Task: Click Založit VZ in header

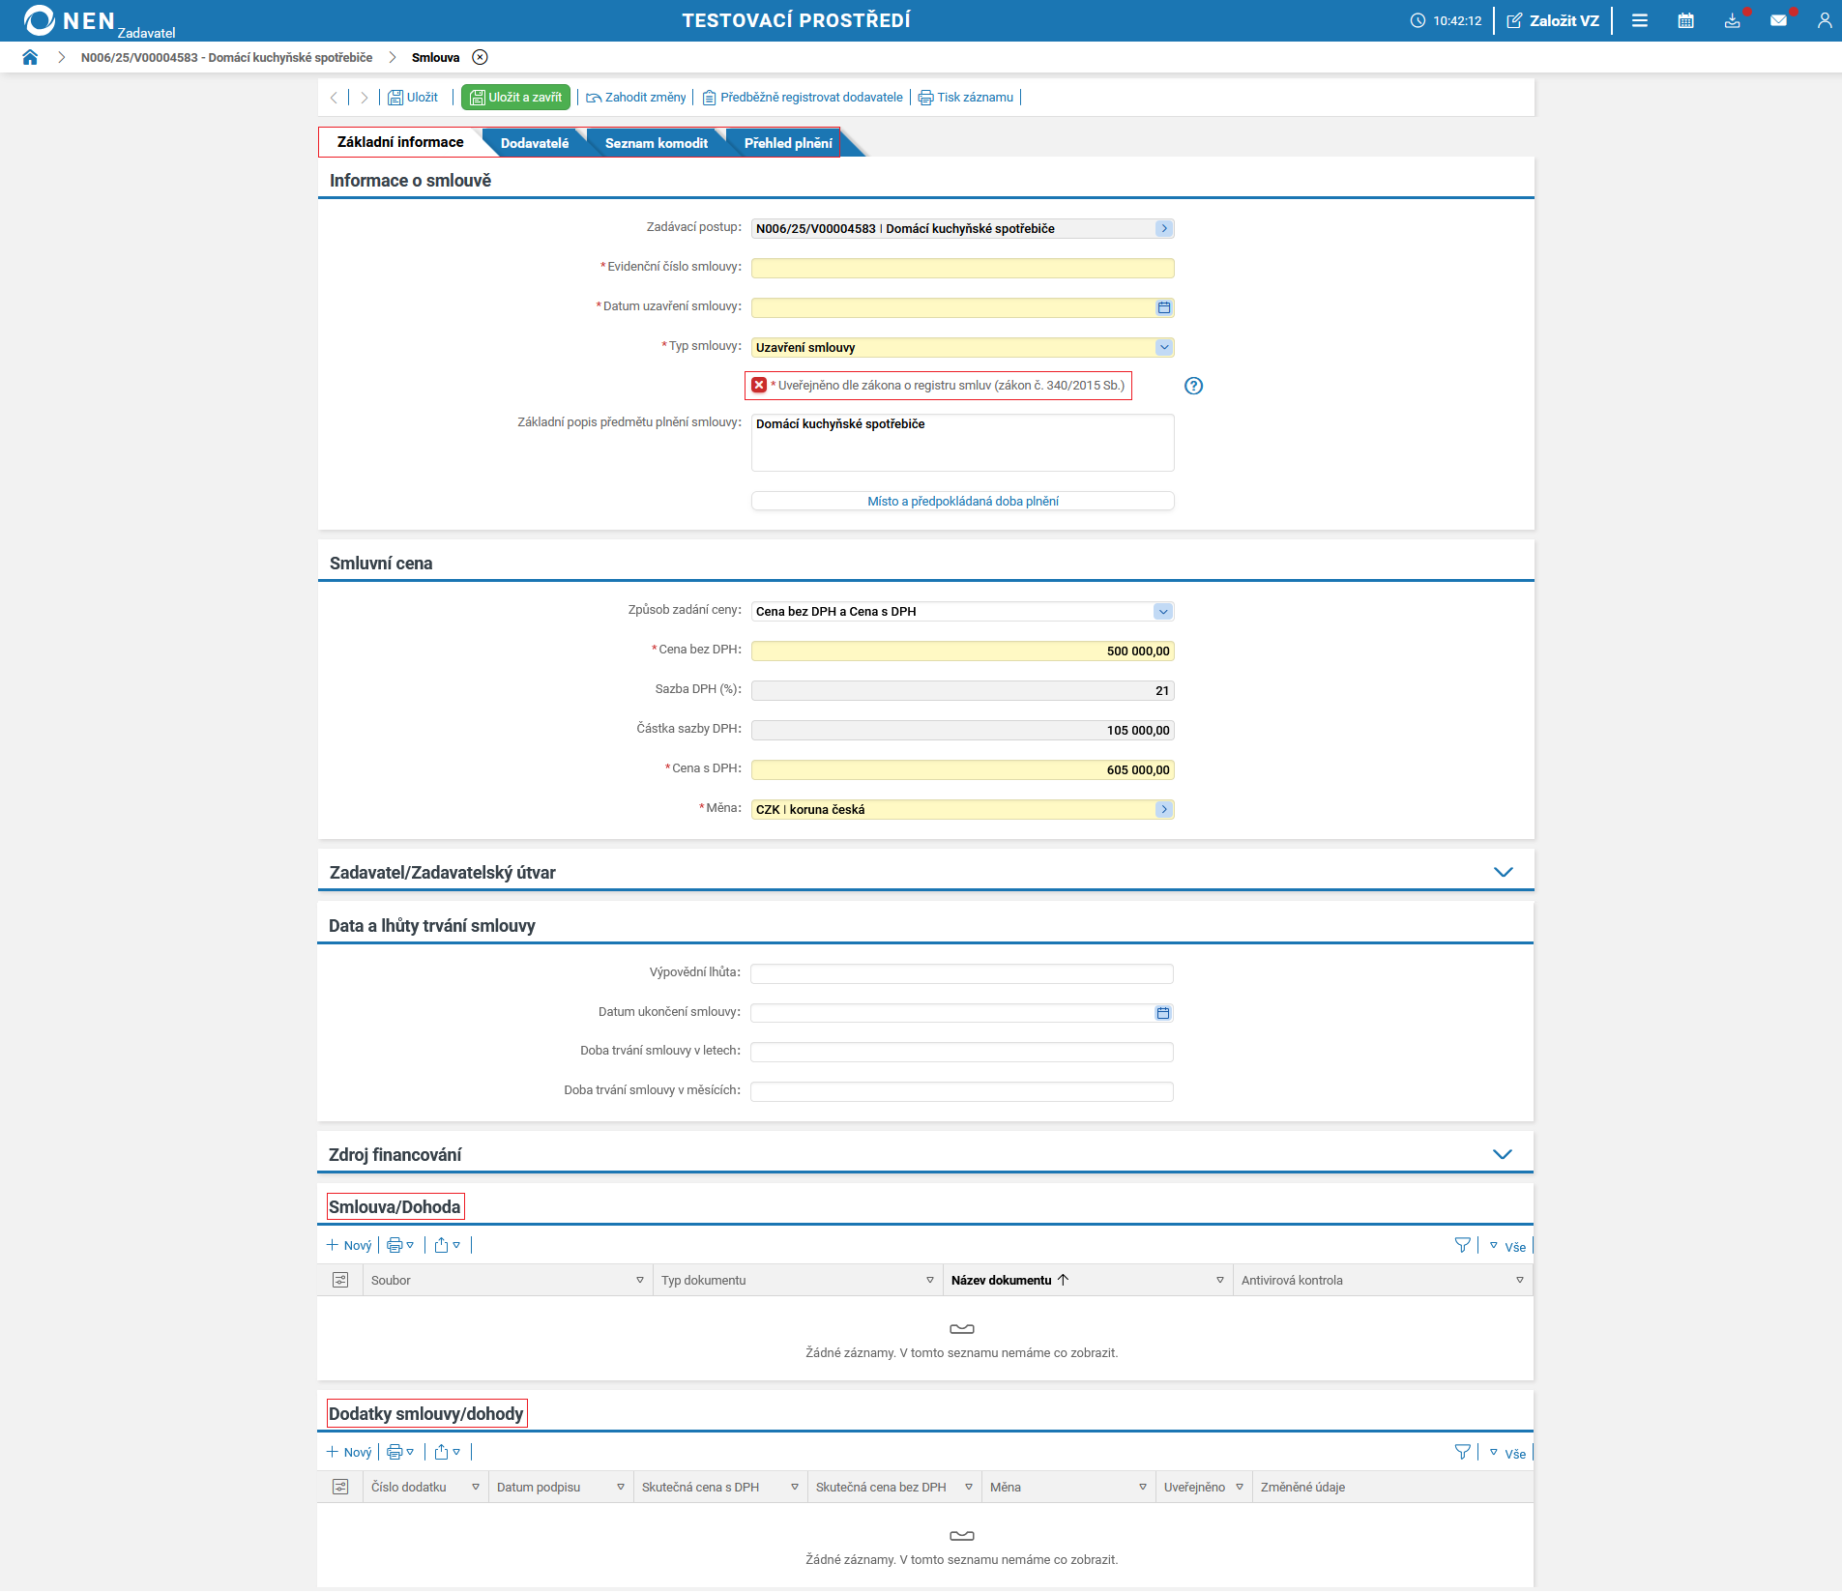Action: (1553, 20)
